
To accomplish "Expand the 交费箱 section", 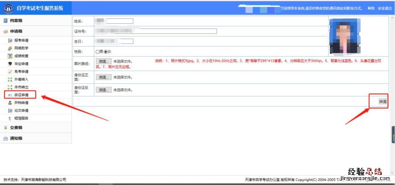I will pos(16,128).
